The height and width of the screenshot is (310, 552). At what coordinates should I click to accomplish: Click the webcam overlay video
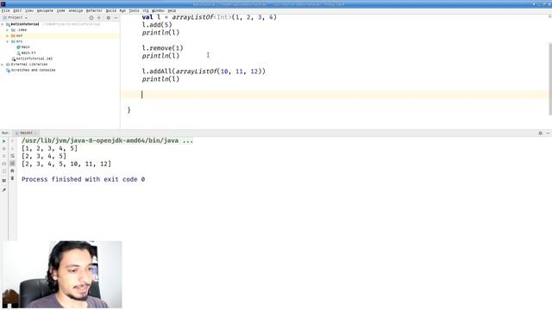pyautogui.click(x=62, y=274)
